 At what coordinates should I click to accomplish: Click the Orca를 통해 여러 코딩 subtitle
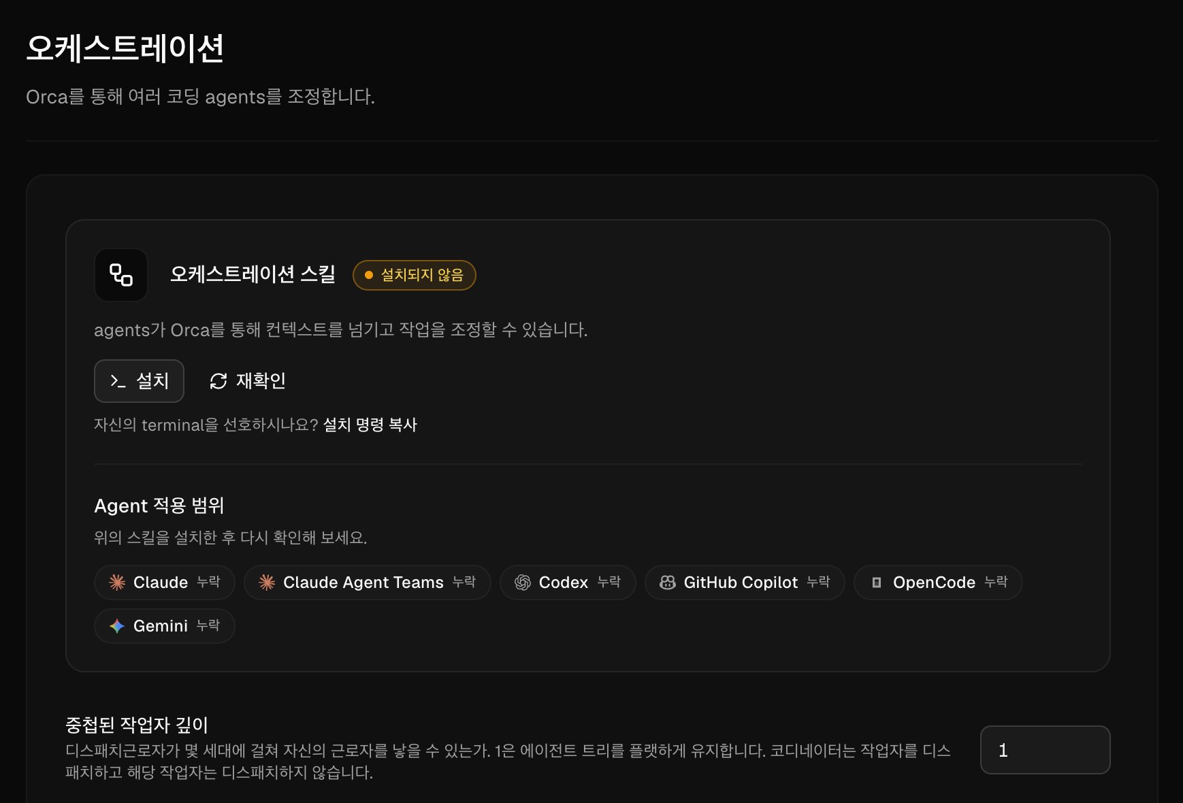(200, 97)
